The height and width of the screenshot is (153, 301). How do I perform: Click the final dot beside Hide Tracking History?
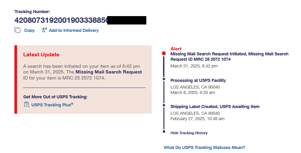coord(164,132)
